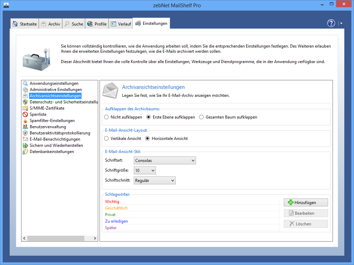Select the Einstellungen tab

click(151, 23)
